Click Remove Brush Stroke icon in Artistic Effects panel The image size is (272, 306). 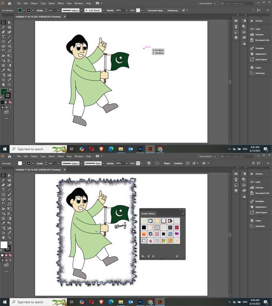[177, 256]
